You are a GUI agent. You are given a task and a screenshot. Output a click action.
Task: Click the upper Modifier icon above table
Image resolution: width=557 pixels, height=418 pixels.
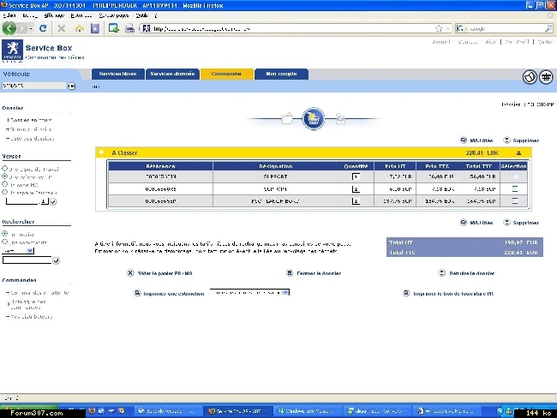click(464, 140)
